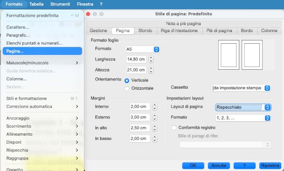Click the In alto margin stepper
The width and height of the screenshot is (284, 171).
(155, 128)
